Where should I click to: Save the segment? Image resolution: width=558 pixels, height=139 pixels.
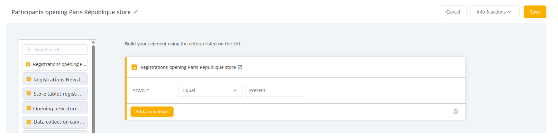(535, 12)
